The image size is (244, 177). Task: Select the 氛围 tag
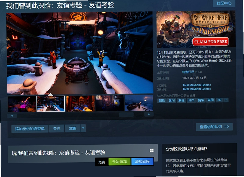click(x=210, y=100)
